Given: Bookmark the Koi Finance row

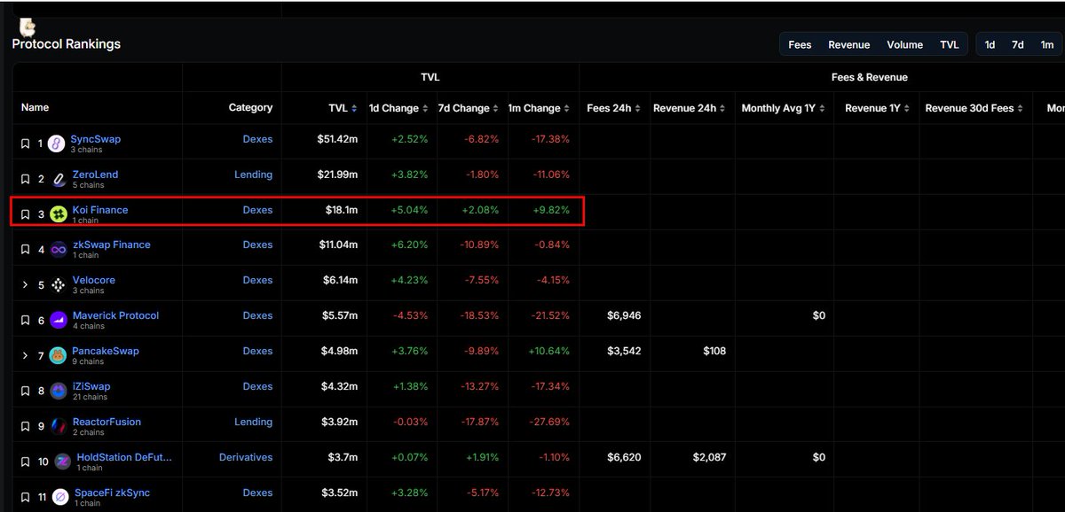Looking at the screenshot, I should pos(25,213).
